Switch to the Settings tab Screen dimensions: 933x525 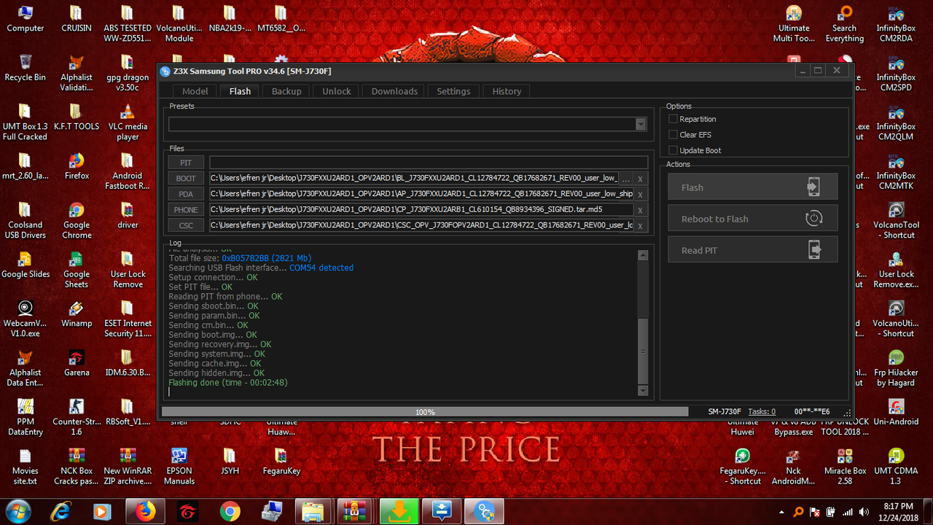453,91
